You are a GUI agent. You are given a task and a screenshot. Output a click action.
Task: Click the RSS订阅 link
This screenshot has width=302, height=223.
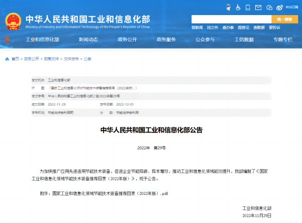(291, 8)
